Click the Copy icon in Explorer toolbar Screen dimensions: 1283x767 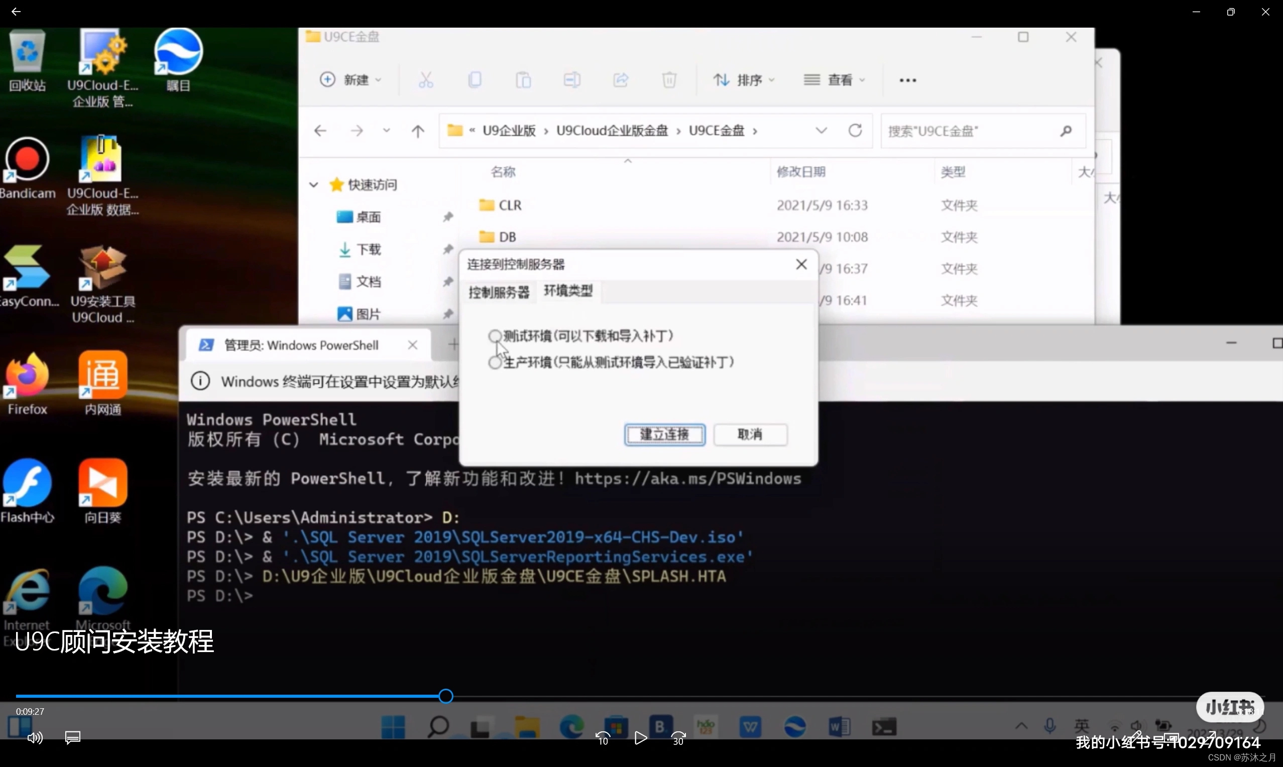pos(475,79)
